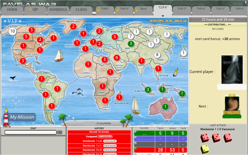Screen dimensions: 248x155
Task: Select the green Australia army token
Action: coord(165,107)
